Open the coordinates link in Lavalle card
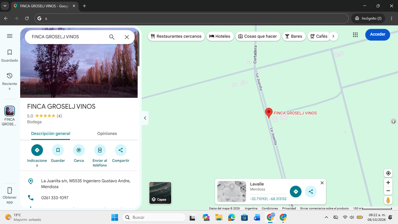The height and width of the screenshot is (224, 398). [x=268, y=199]
